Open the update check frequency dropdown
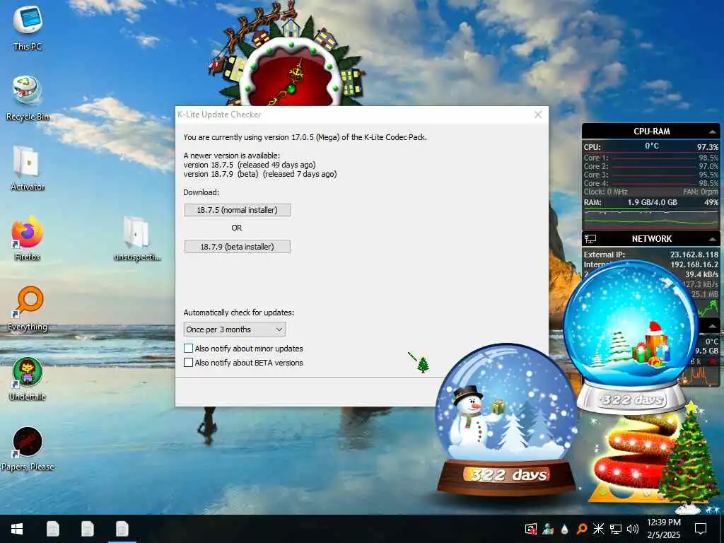Image resolution: width=724 pixels, height=543 pixels. click(235, 329)
